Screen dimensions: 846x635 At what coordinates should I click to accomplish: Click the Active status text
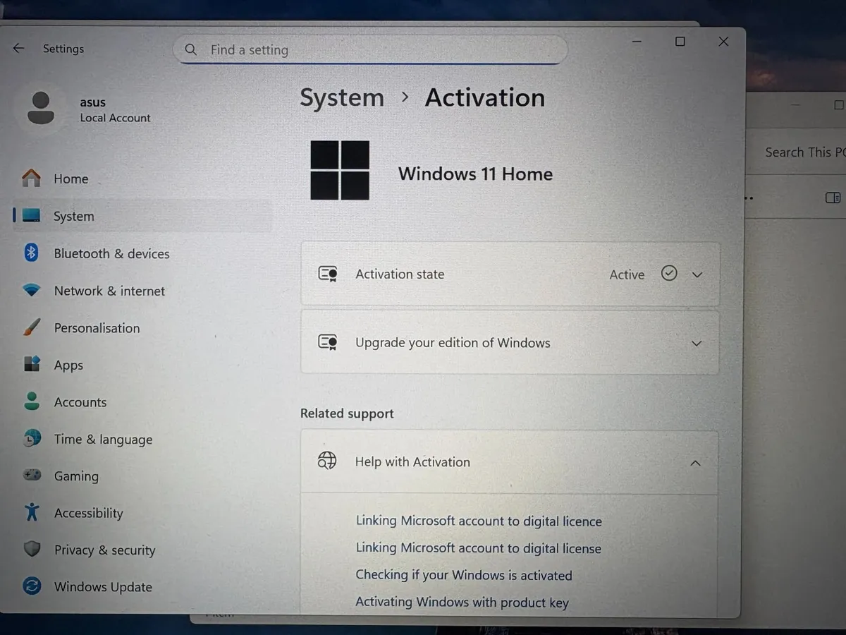tap(627, 274)
